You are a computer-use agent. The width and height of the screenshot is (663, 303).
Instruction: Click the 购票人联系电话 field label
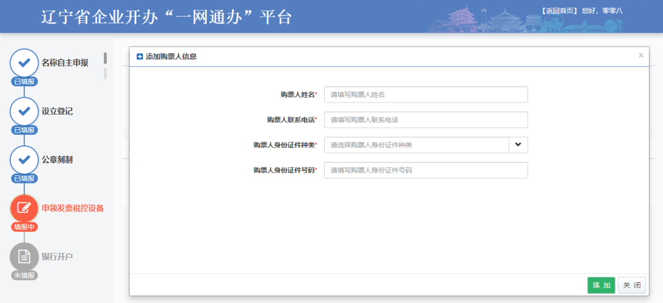291,120
